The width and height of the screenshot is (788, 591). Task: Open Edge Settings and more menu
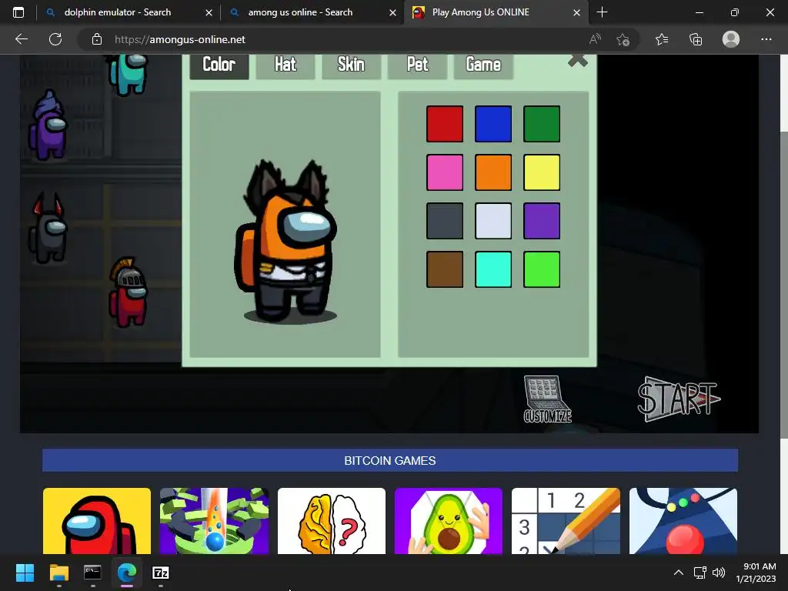click(x=766, y=39)
